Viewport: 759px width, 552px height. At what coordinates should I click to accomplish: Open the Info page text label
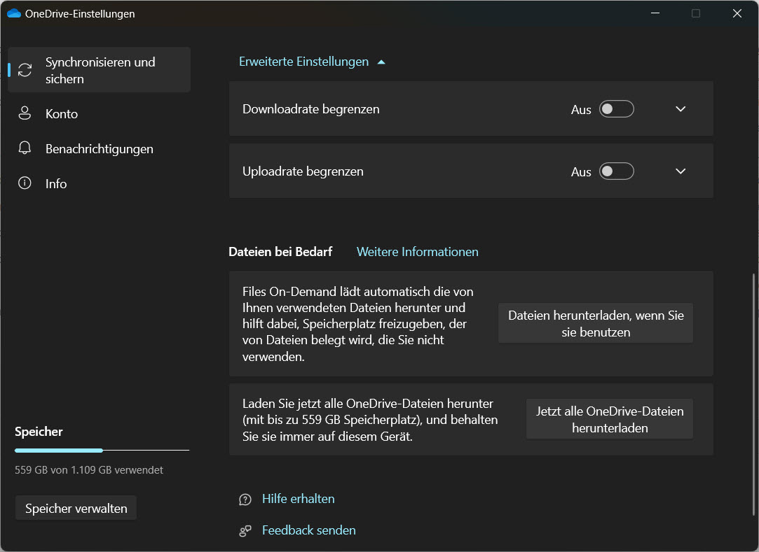click(x=56, y=183)
